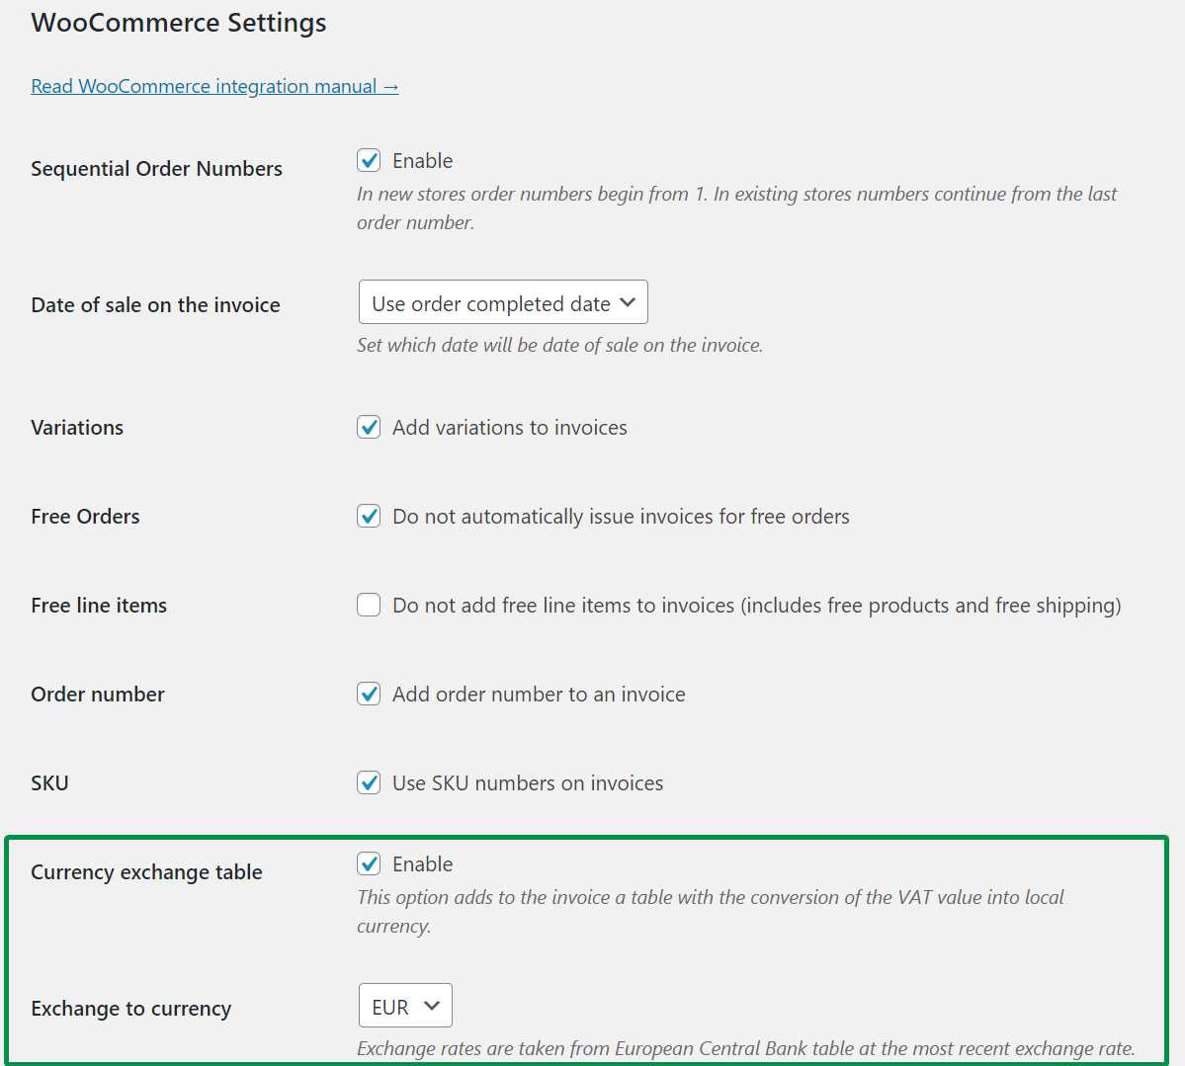Uncheck "Add order number to an invoice"
Viewport: 1185px width, 1066px height.
point(369,694)
